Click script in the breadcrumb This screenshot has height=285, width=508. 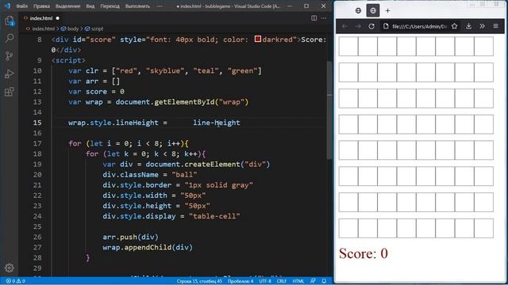94,28
